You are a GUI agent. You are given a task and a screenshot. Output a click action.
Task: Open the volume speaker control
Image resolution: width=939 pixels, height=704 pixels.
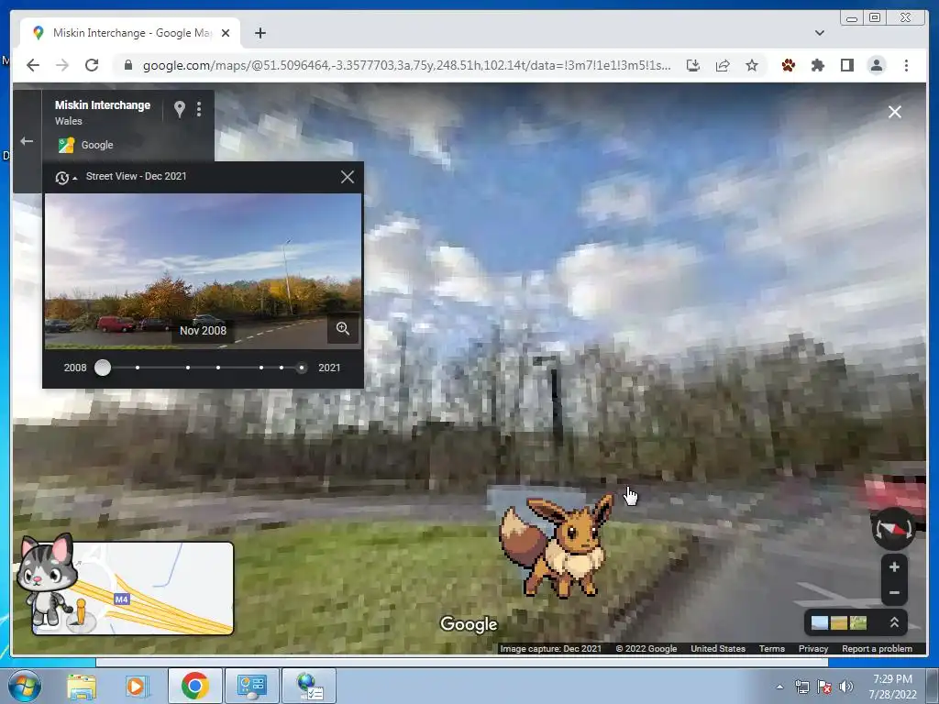coord(845,687)
